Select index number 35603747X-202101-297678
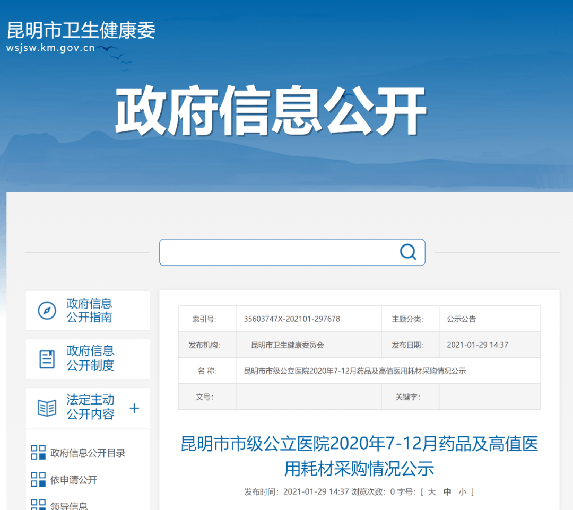The image size is (573, 510). [x=292, y=319]
